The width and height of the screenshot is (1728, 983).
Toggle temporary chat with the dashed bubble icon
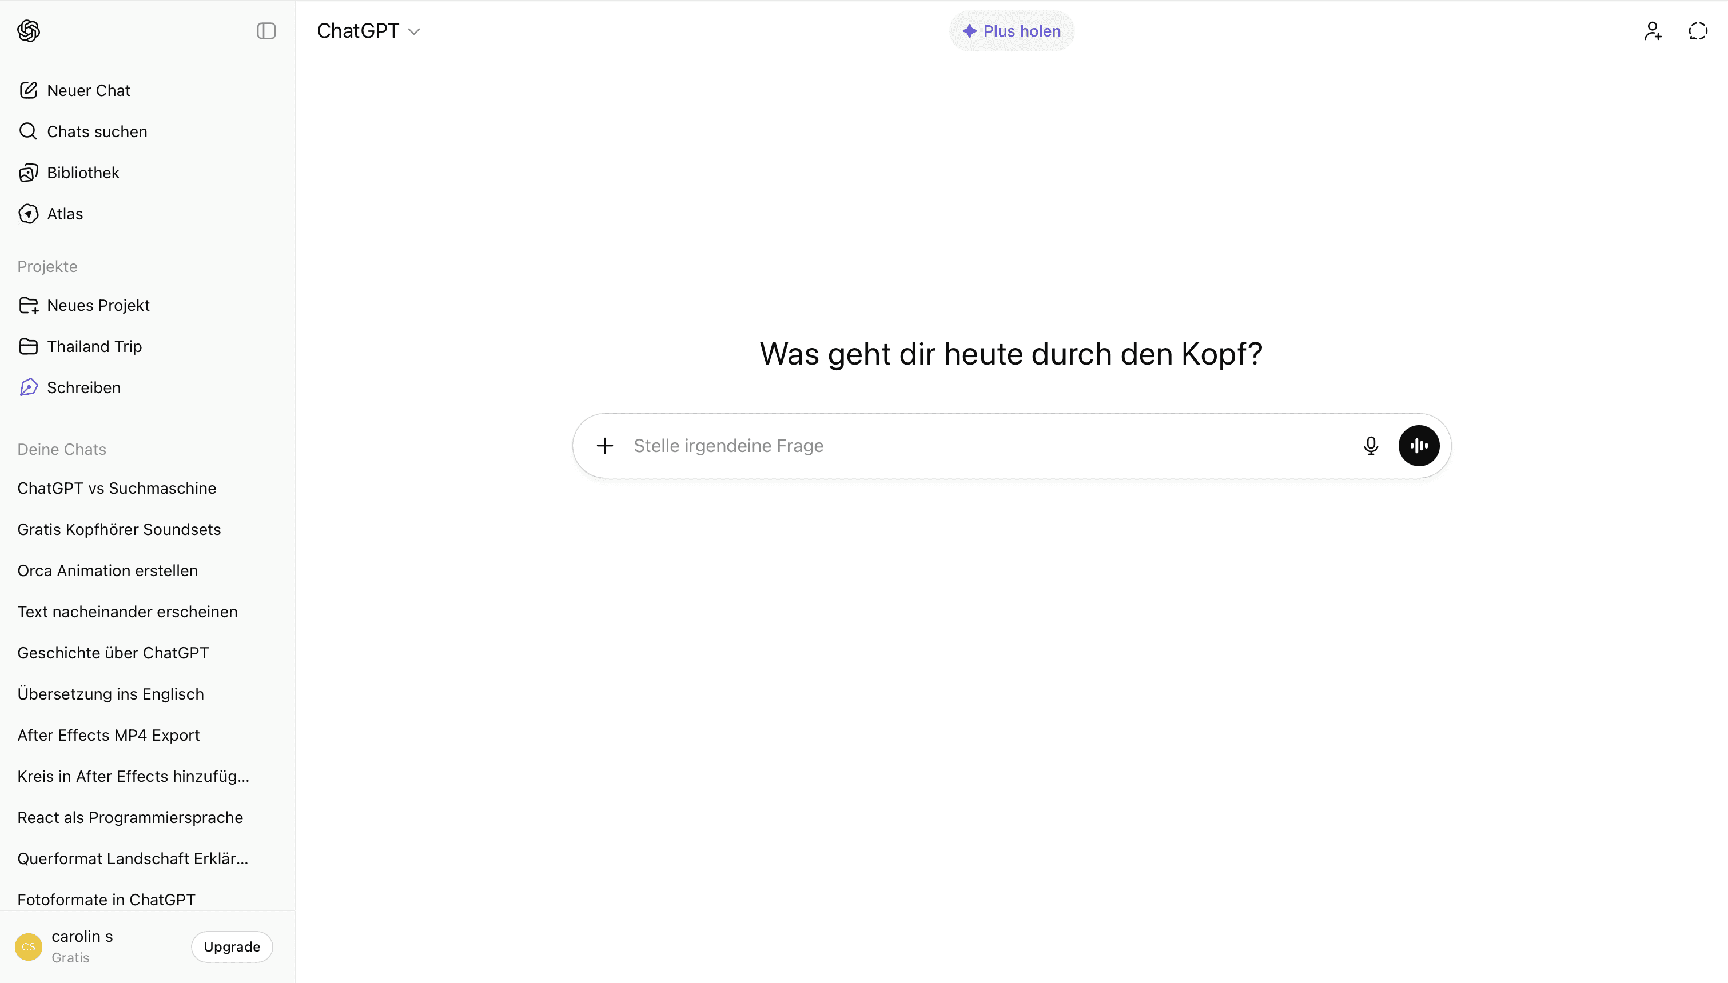pos(1698,31)
